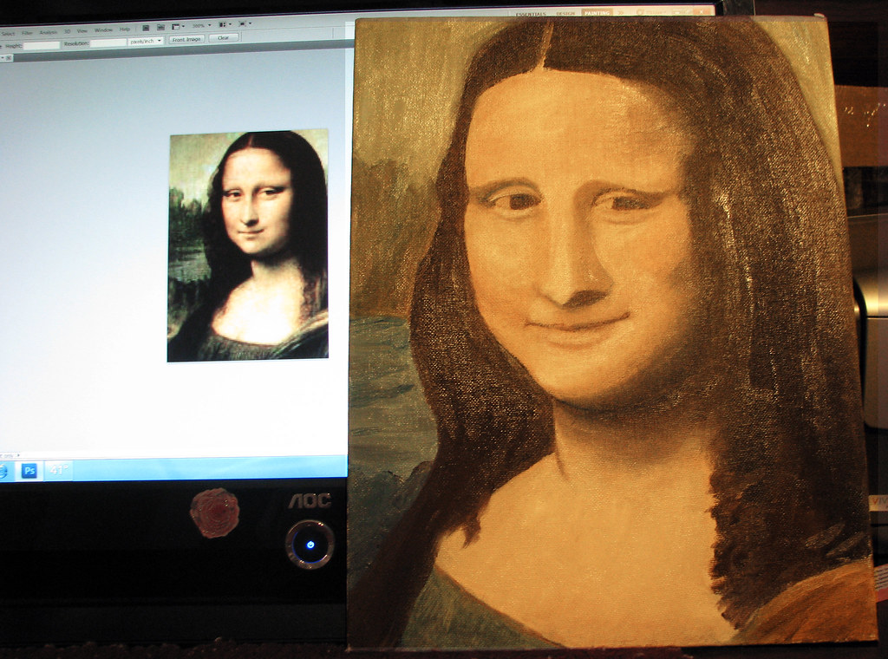This screenshot has height=659, width=888.
Task: Open the Analysis menu
Action: coord(49,32)
